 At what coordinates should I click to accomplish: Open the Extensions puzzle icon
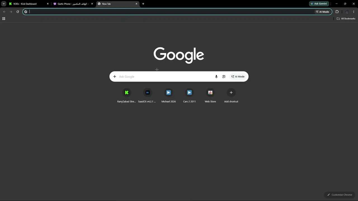pyautogui.click(x=337, y=12)
